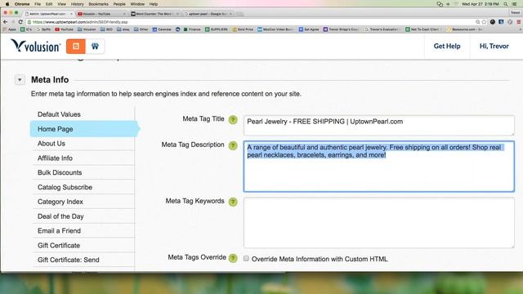The image size is (523, 294).
Task: Select the Admin UptownPearl tab
Action: click(49, 14)
